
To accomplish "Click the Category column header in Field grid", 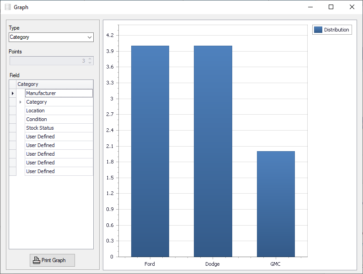I will pos(55,84).
